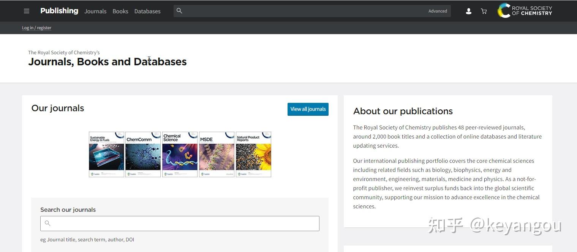577x252 pixels.
Task: Open the MSDE journal cover
Action: click(x=217, y=154)
